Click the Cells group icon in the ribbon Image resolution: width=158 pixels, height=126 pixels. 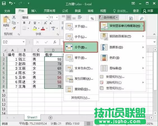131,18
